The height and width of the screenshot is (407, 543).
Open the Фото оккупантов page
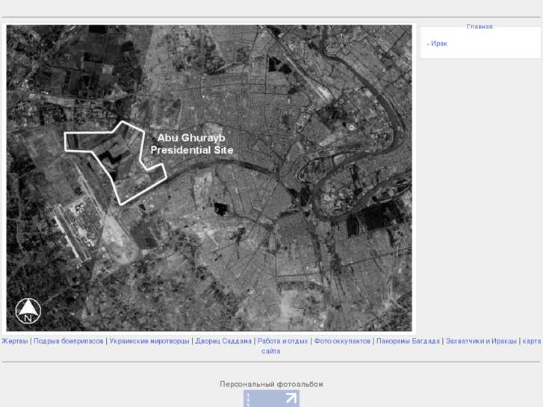pyautogui.click(x=342, y=341)
